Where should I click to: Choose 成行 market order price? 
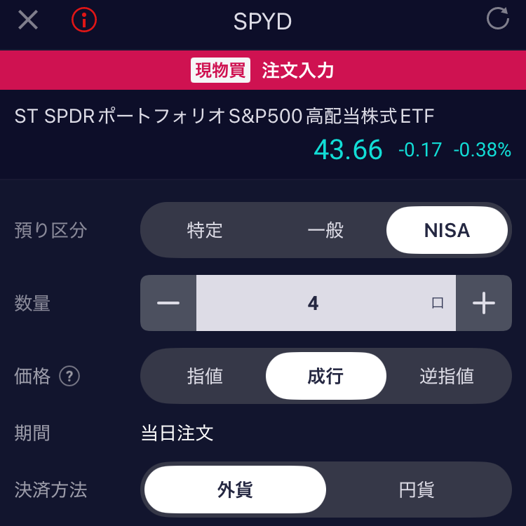(325, 376)
